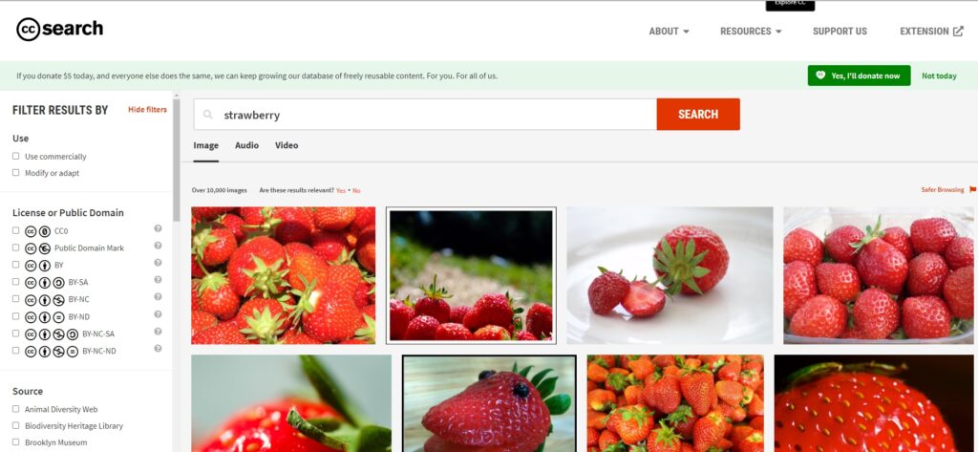Expand the Resources dropdown menu
Screen dimensions: 978x452
[751, 32]
